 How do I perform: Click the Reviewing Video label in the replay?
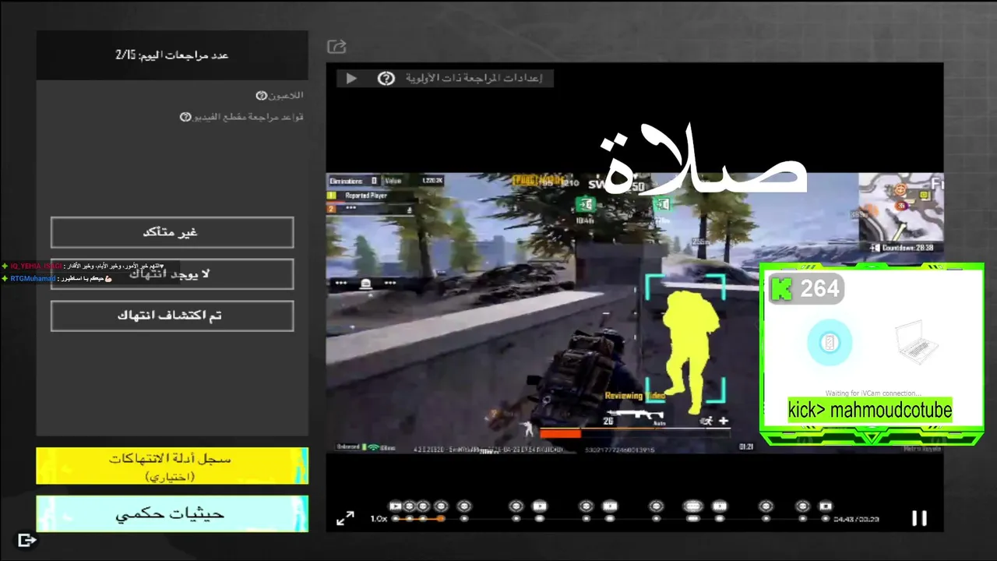point(635,396)
